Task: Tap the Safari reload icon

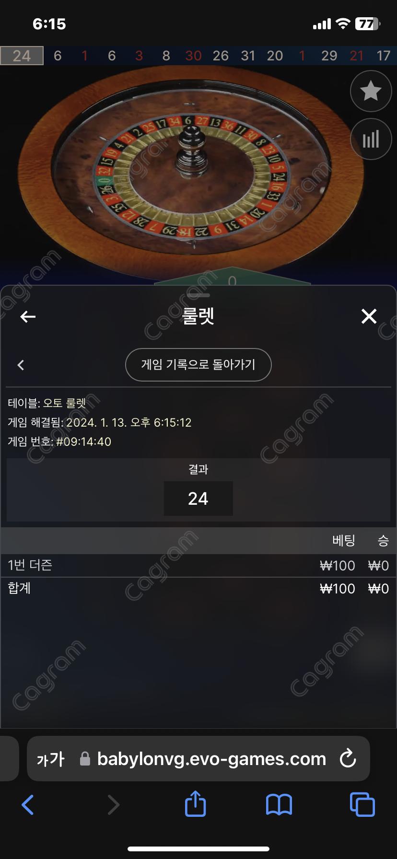Action: [x=348, y=759]
